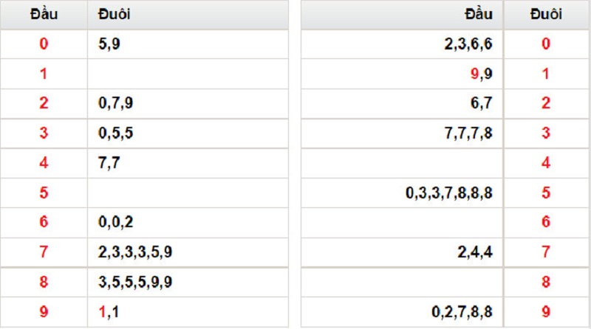
Task: Select red head digit 0 in left table
Action: (x=43, y=44)
